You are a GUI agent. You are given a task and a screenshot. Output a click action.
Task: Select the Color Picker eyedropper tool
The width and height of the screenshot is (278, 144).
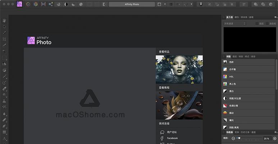[x=4, y=33]
